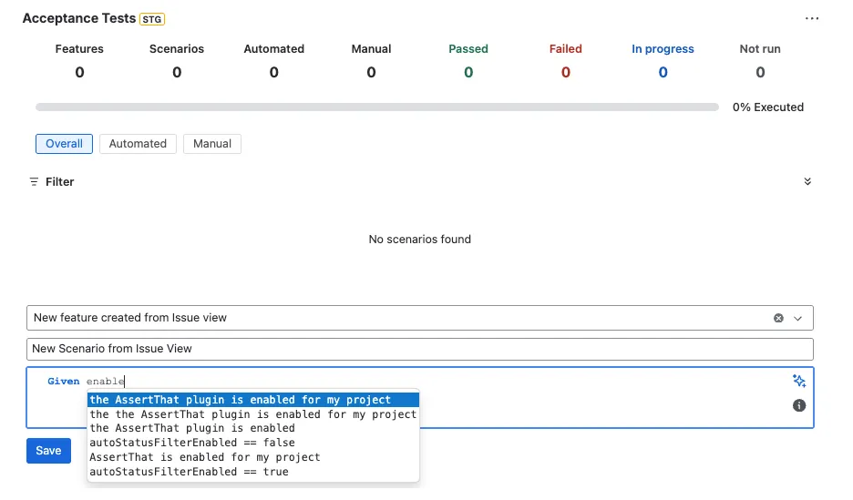Screen dimensions: 853x500
Task: Switch to the Manual view
Action: [212, 144]
